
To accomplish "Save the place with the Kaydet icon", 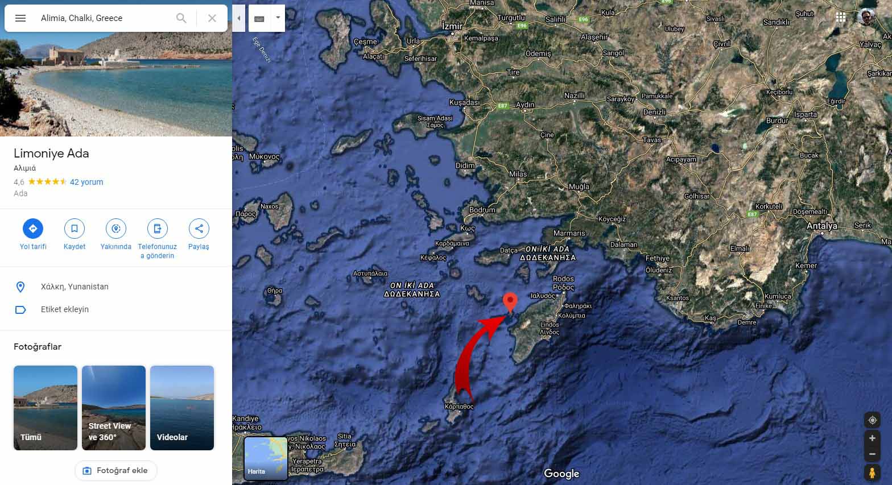I will tap(75, 229).
